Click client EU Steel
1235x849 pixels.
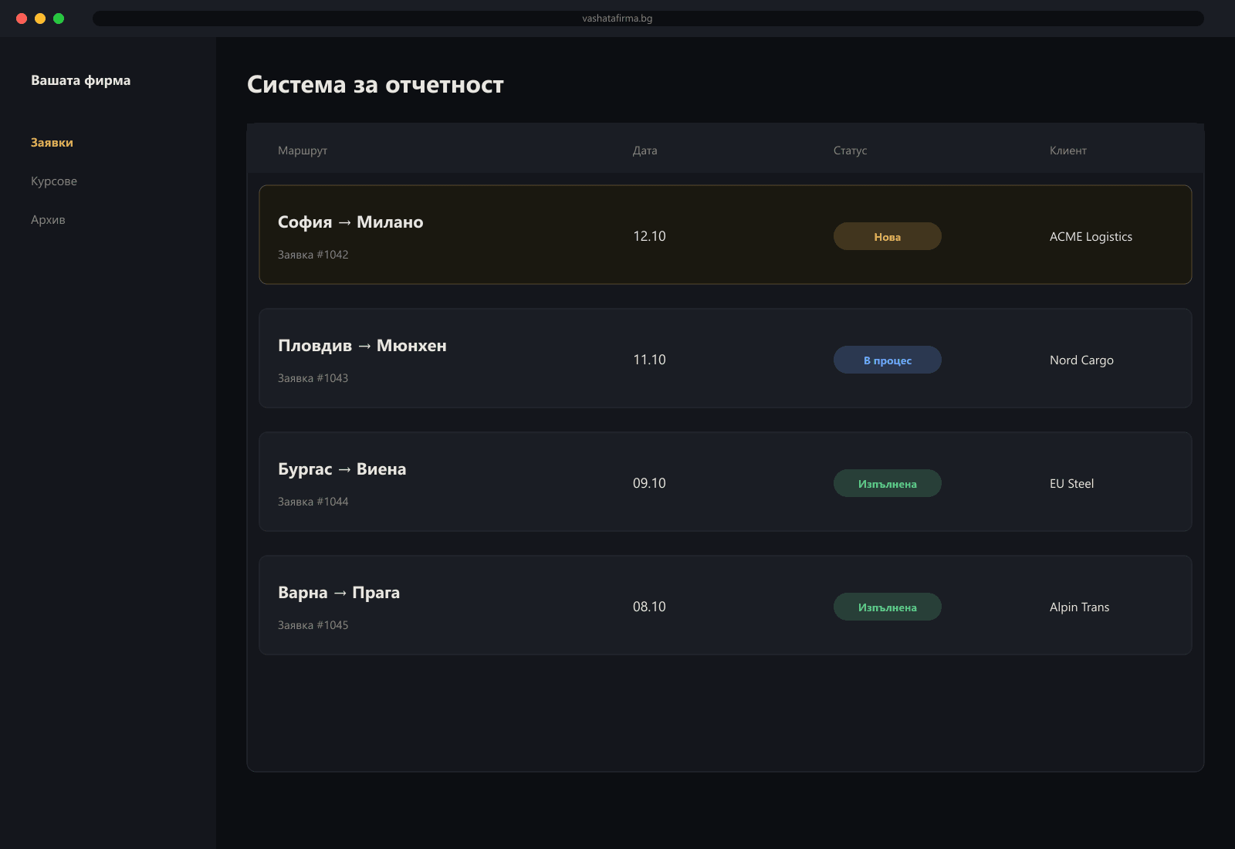(1071, 484)
